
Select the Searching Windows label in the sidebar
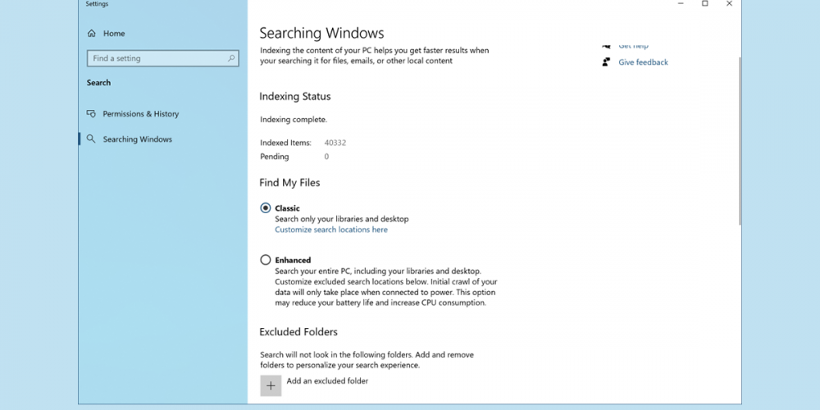click(137, 139)
